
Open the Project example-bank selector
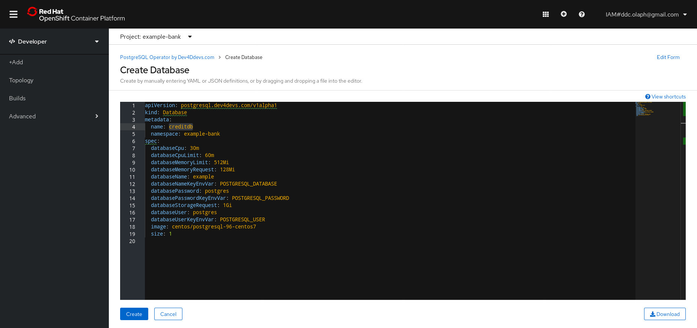point(156,36)
